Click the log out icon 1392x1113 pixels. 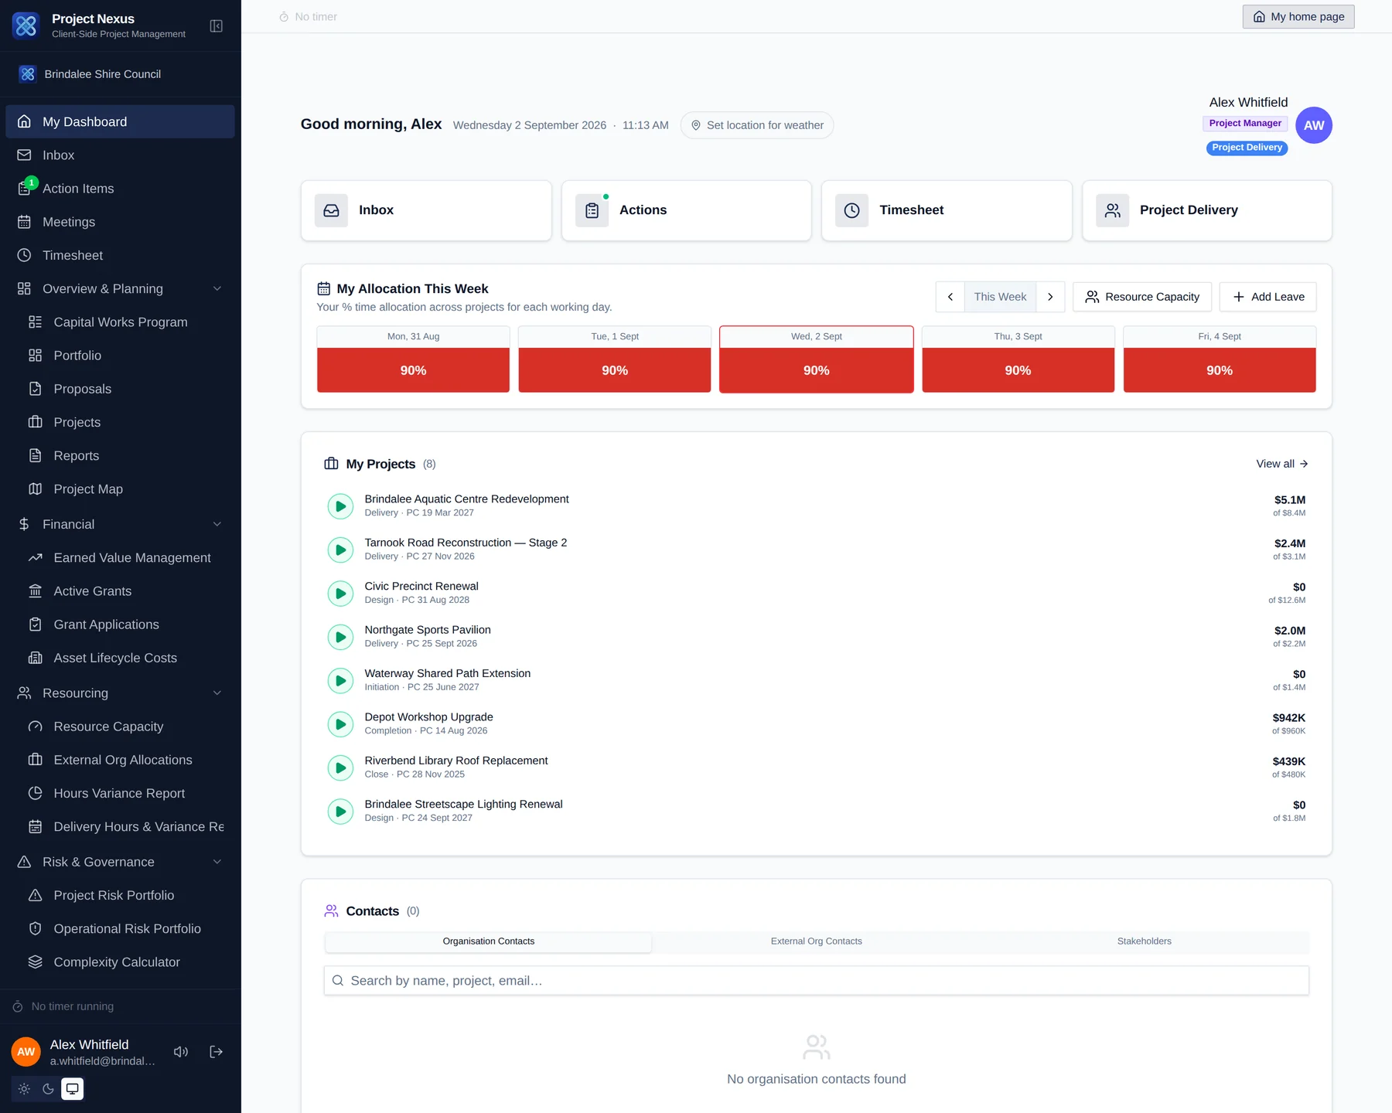[x=217, y=1052]
